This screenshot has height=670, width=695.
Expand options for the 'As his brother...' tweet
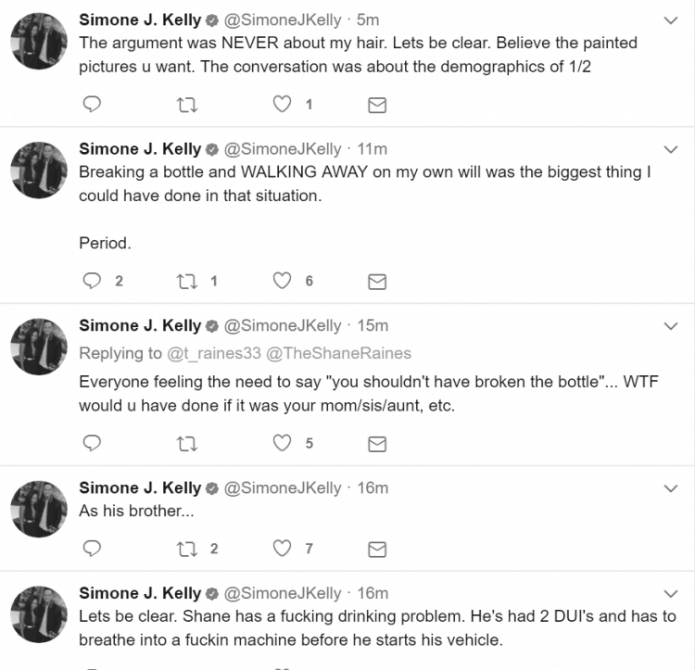(671, 488)
